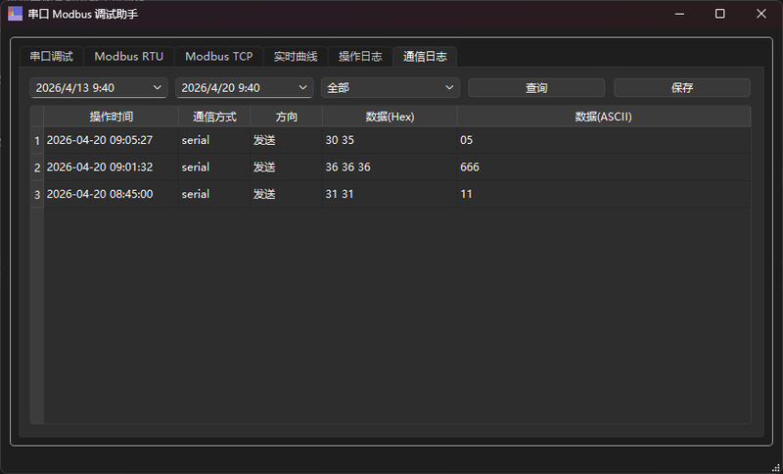Maximize the 串口 Modbus 调试助手 window
The height and width of the screenshot is (474, 783).
720,14
